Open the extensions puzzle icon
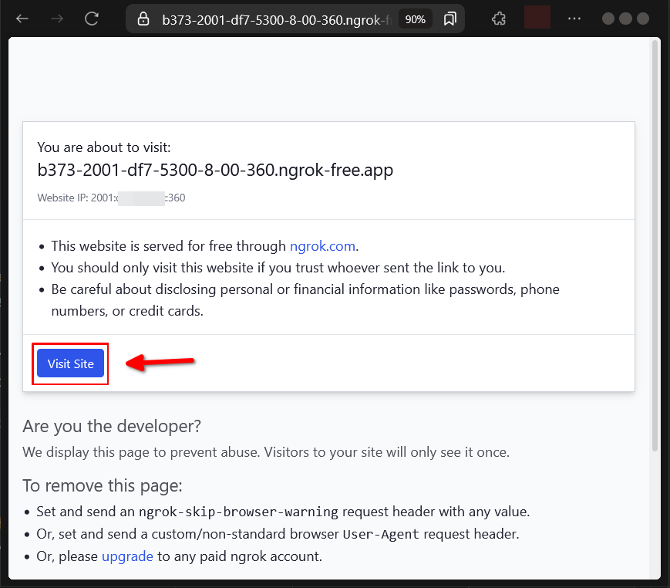The width and height of the screenshot is (670, 588). click(x=499, y=19)
